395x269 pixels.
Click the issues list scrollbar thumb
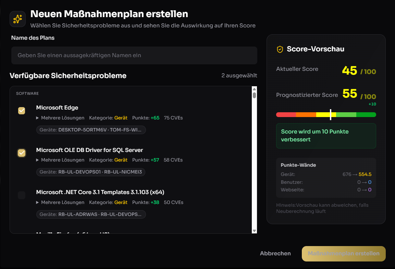[255, 95]
